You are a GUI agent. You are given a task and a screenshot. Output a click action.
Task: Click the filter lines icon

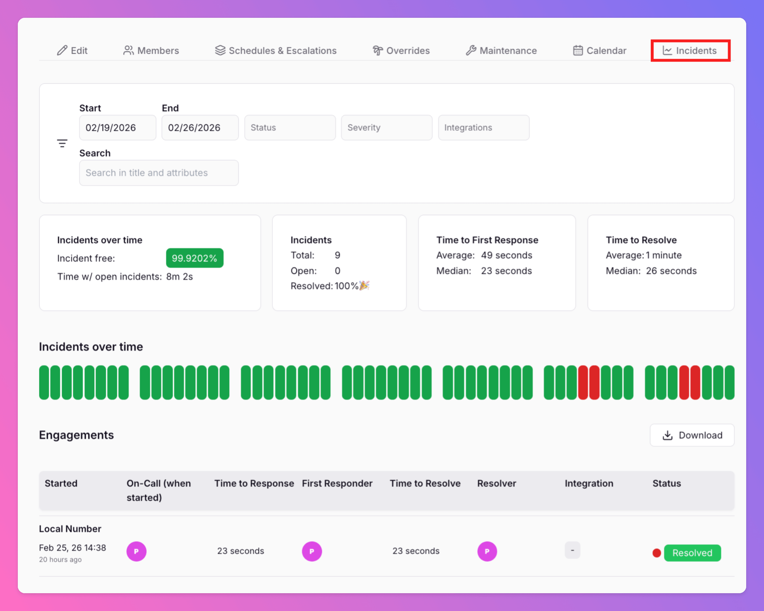click(x=62, y=143)
